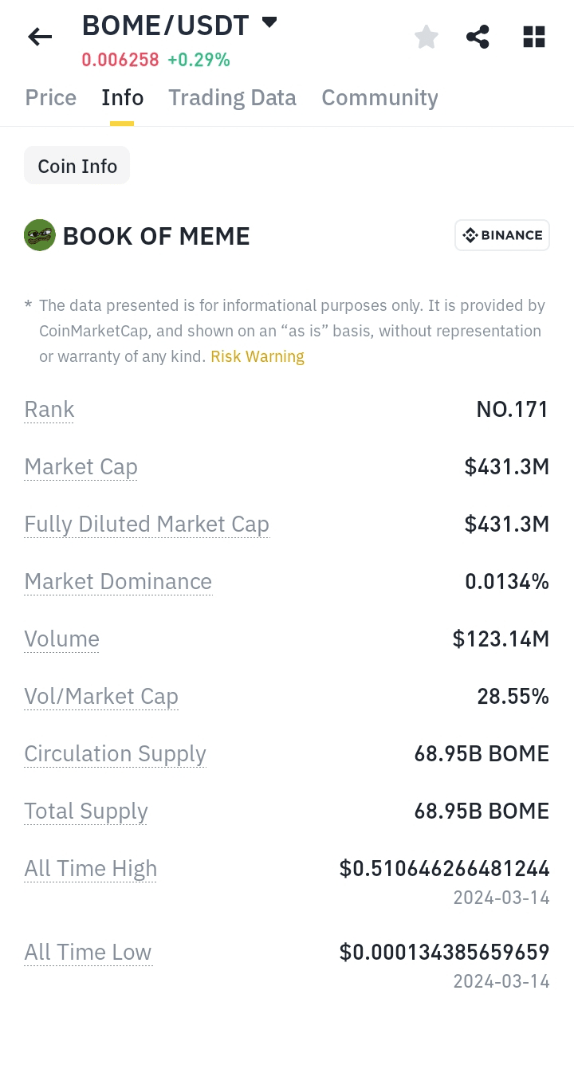The width and height of the screenshot is (574, 1065).
Task: Select the Info tab
Action: (122, 97)
